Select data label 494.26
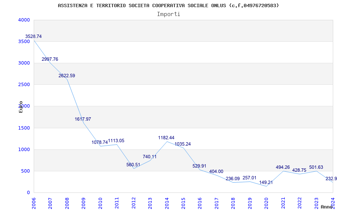Viewport: 337px width, 211px height. [283, 167]
